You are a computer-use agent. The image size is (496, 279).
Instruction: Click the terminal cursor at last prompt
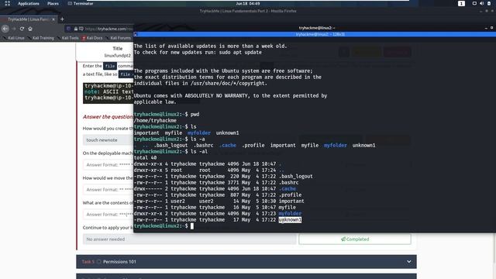pos(192,226)
